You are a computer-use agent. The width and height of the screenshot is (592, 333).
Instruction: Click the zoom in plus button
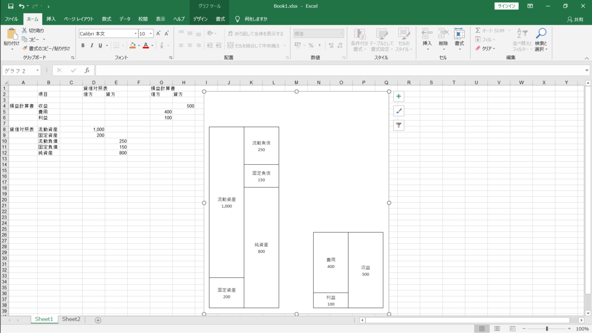pos(569,329)
